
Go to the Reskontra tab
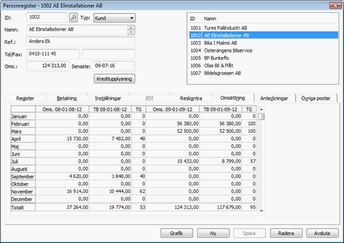pyautogui.click(x=191, y=98)
